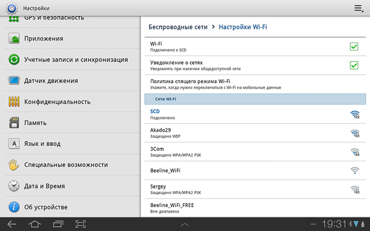Open Политика спящего режима Wi-Fi
This screenshot has height=231, width=370.
click(255, 84)
